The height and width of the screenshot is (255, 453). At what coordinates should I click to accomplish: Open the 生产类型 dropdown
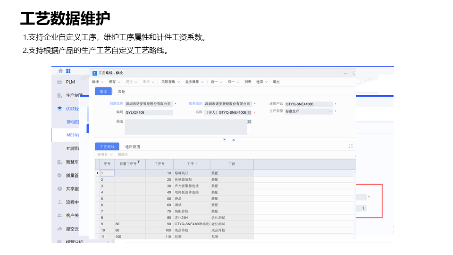tap(330, 111)
